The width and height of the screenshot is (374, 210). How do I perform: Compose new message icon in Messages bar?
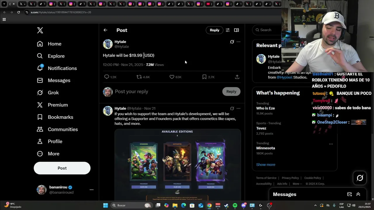(x=349, y=194)
